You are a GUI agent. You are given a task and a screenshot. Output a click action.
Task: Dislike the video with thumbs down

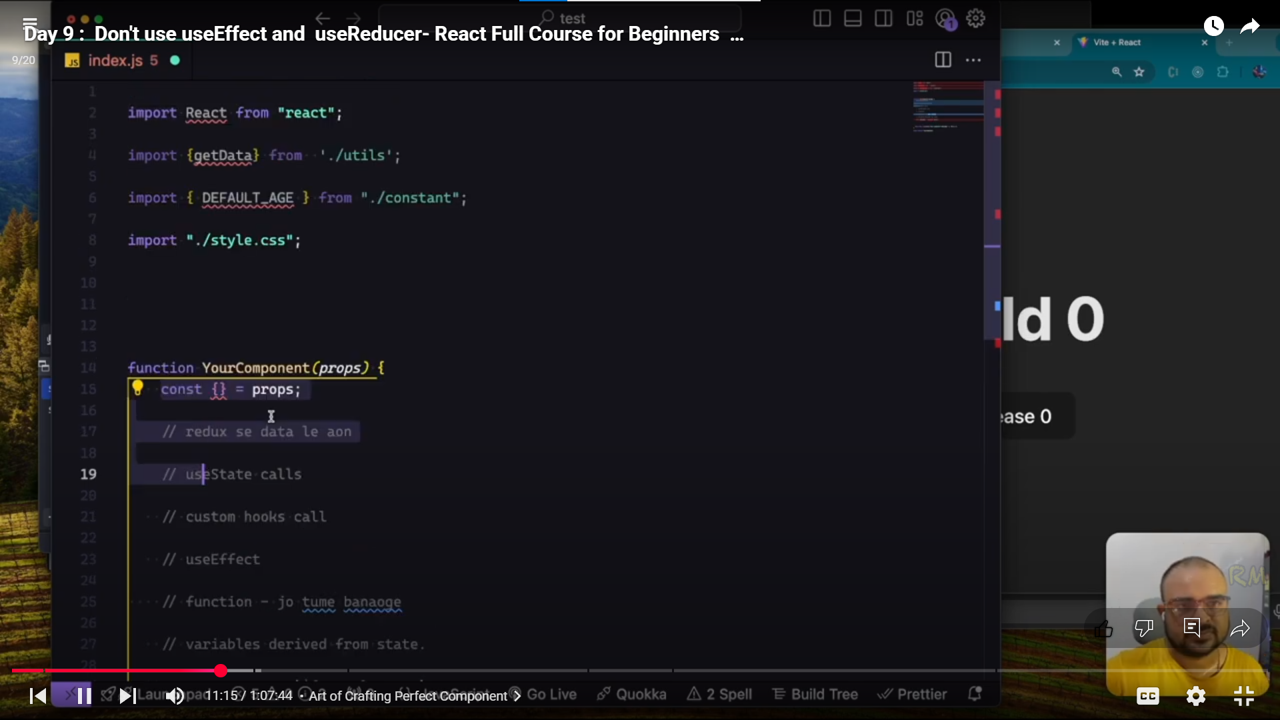pyautogui.click(x=1144, y=628)
